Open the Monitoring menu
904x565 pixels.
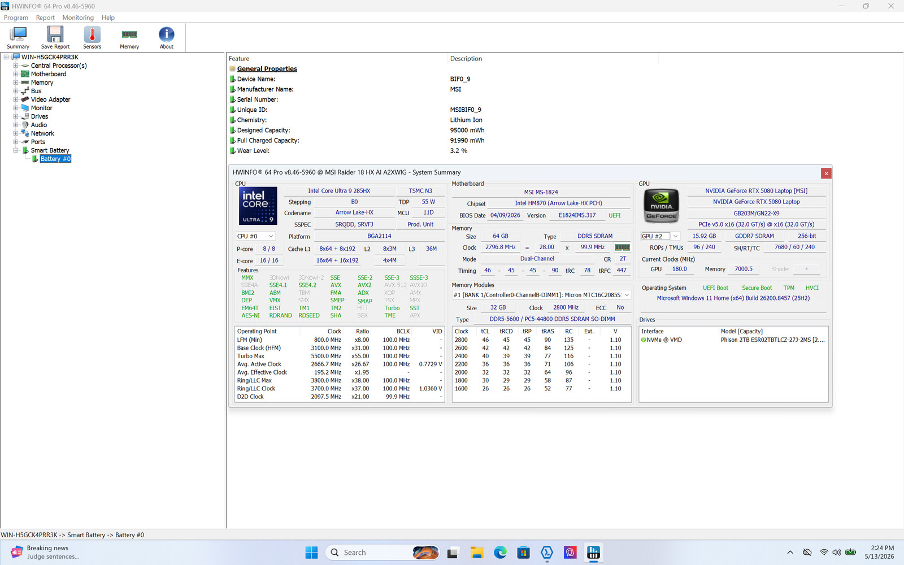click(x=78, y=18)
